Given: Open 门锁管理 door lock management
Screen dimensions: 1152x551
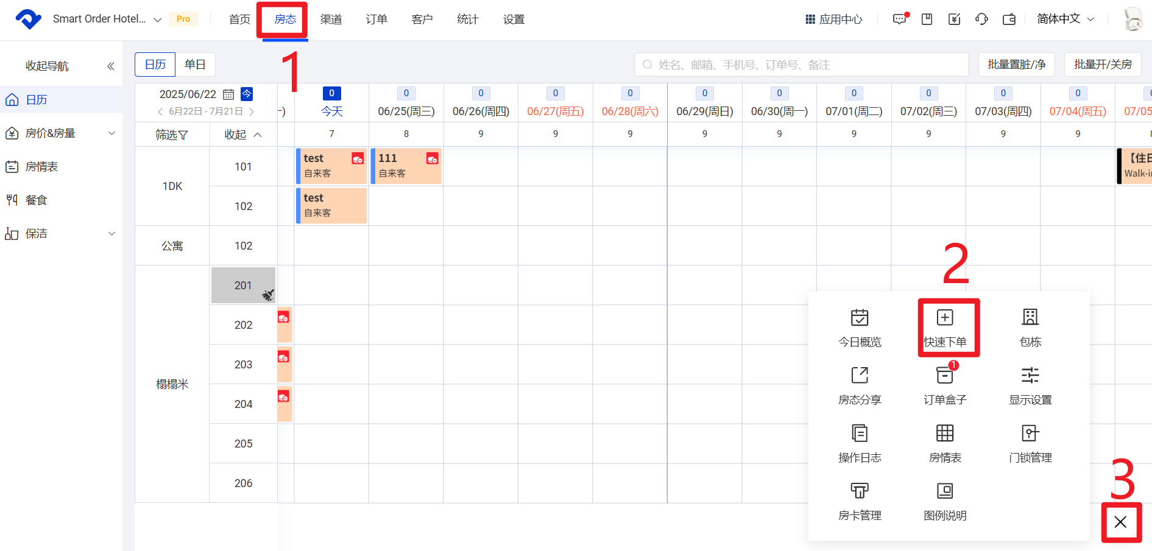Looking at the screenshot, I should [1030, 434].
